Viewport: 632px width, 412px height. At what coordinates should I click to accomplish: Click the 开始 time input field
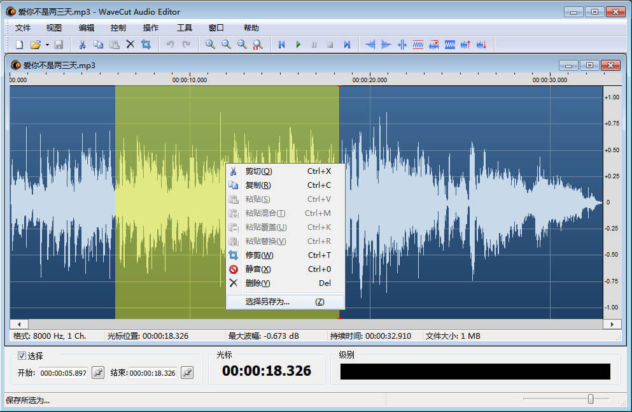(x=63, y=373)
